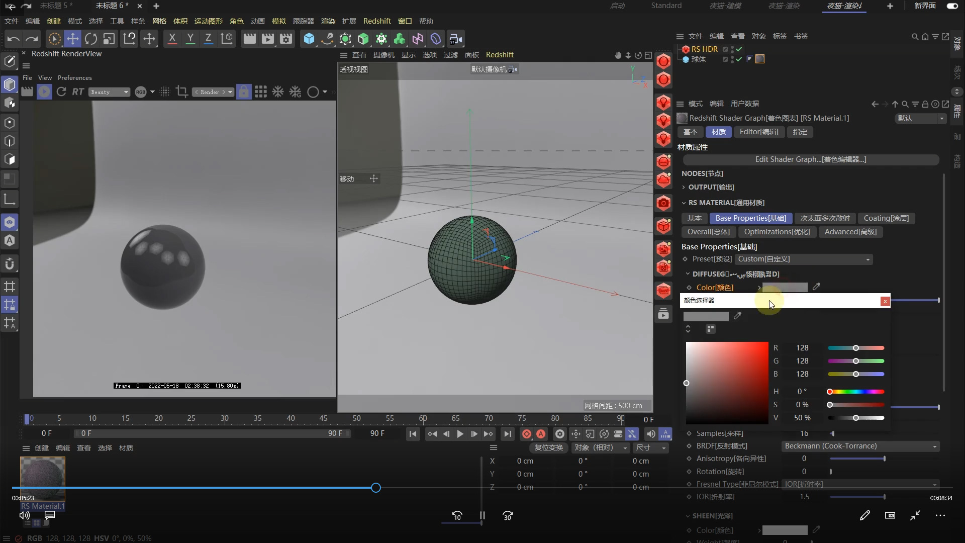Viewport: 965px width, 543px height.
Task: Toggle Z axis lock
Action: 208,39
